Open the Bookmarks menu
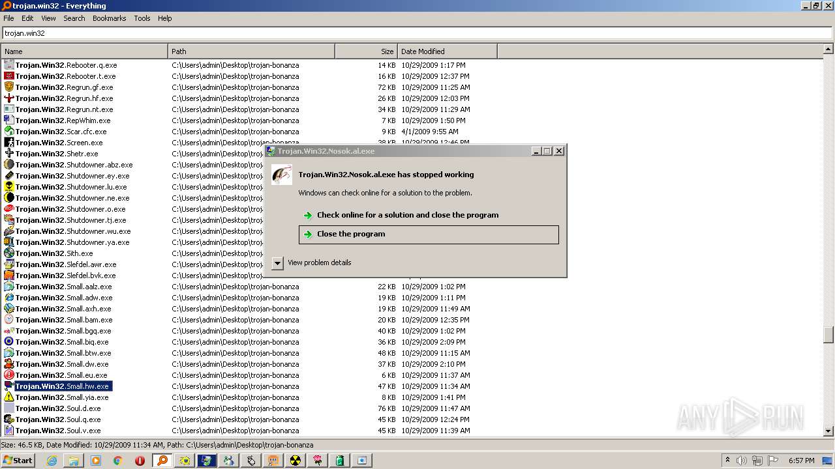This screenshot has width=835, height=469. 109,18
